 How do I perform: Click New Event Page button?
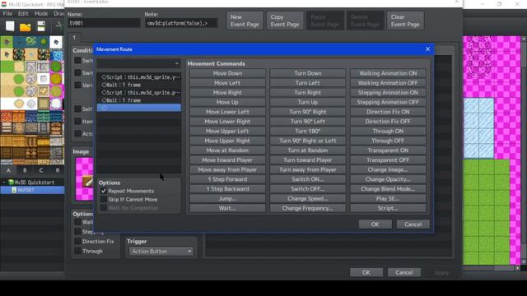[x=245, y=21]
